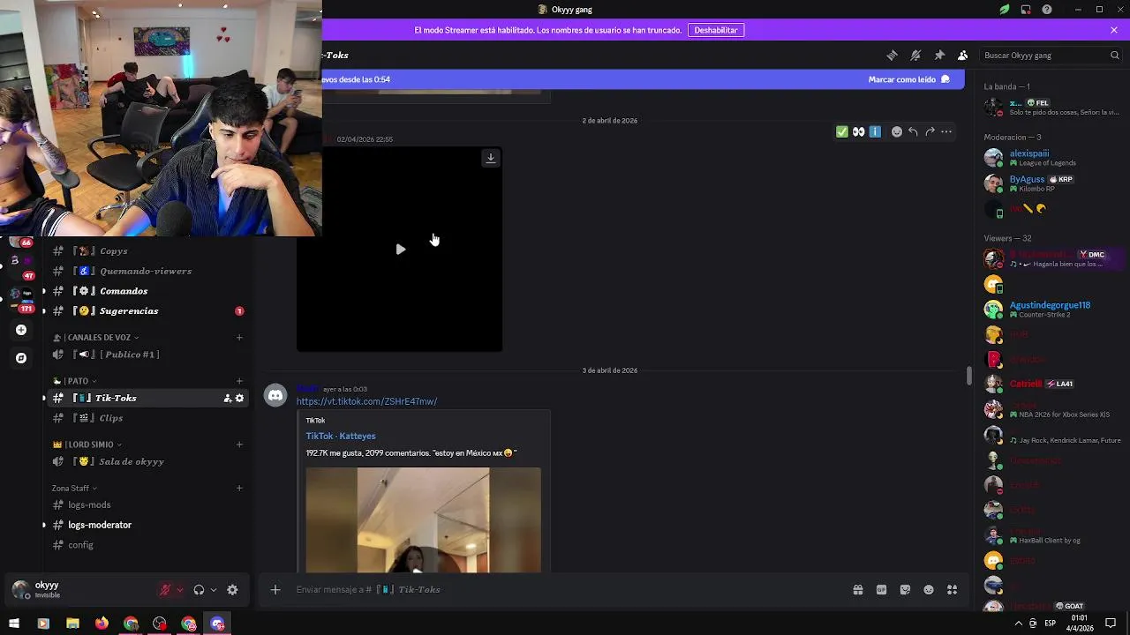Viewport: 1130px width, 635px height.
Task: Click the message input field for Tik-Toks
Action: [565, 590]
